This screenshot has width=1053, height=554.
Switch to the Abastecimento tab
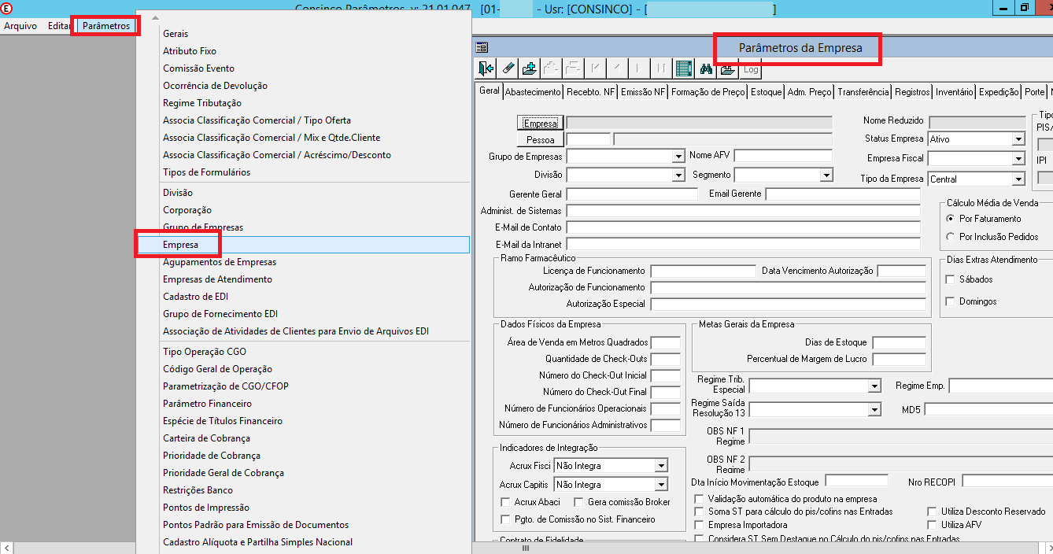point(533,92)
